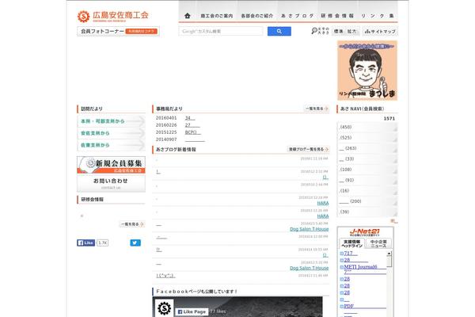
Task: Click the Twitter bird share button
Action: (x=135, y=243)
